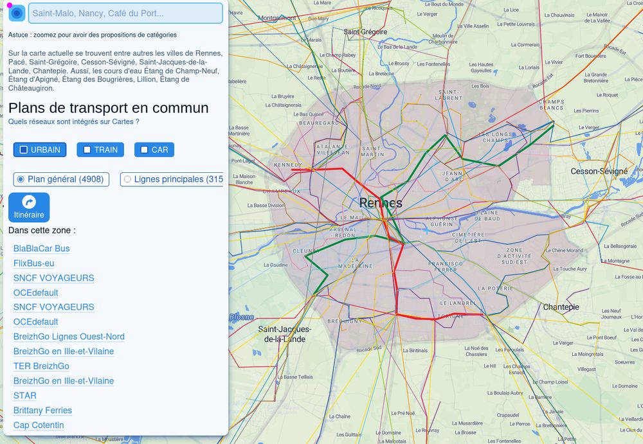This screenshot has width=643, height=444.
Task: Open the Cap Cotentin link
Action: (x=39, y=425)
